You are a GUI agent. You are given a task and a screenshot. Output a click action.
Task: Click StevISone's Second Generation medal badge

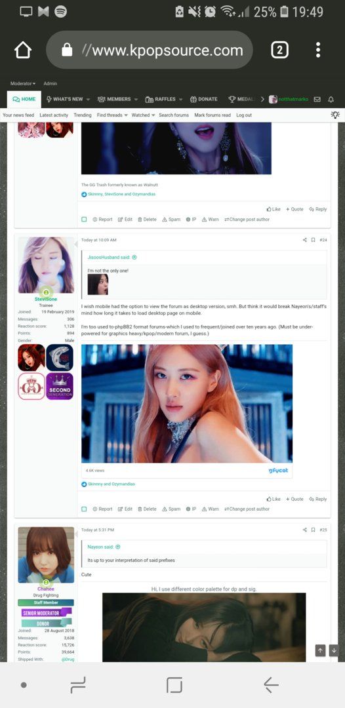point(60,386)
